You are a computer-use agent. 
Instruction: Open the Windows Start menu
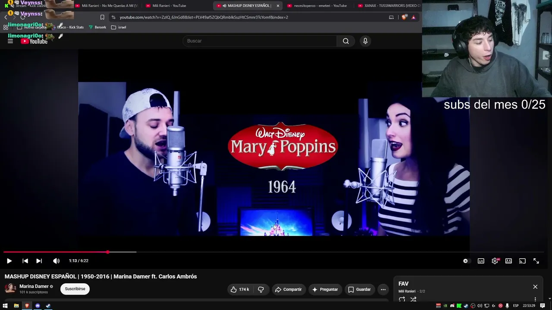(5, 306)
